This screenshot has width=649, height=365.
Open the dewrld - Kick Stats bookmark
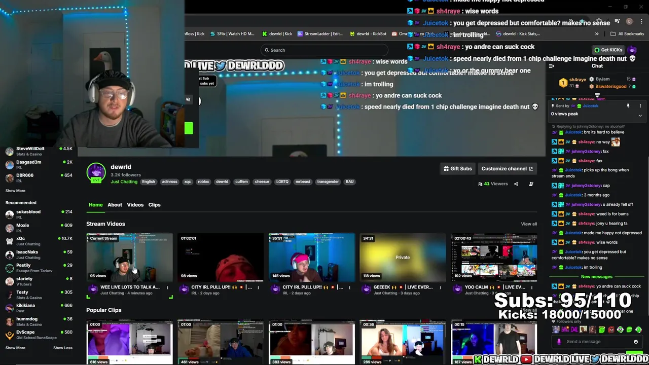coord(518,34)
